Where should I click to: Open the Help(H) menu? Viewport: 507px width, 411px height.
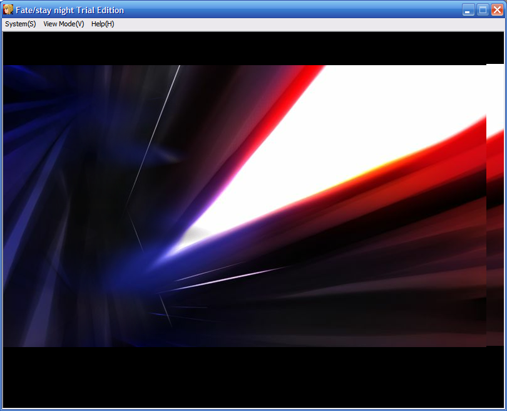pos(103,24)
